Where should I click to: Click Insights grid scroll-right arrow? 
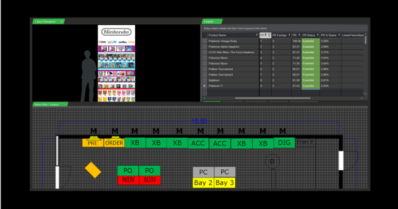(361, 98)
